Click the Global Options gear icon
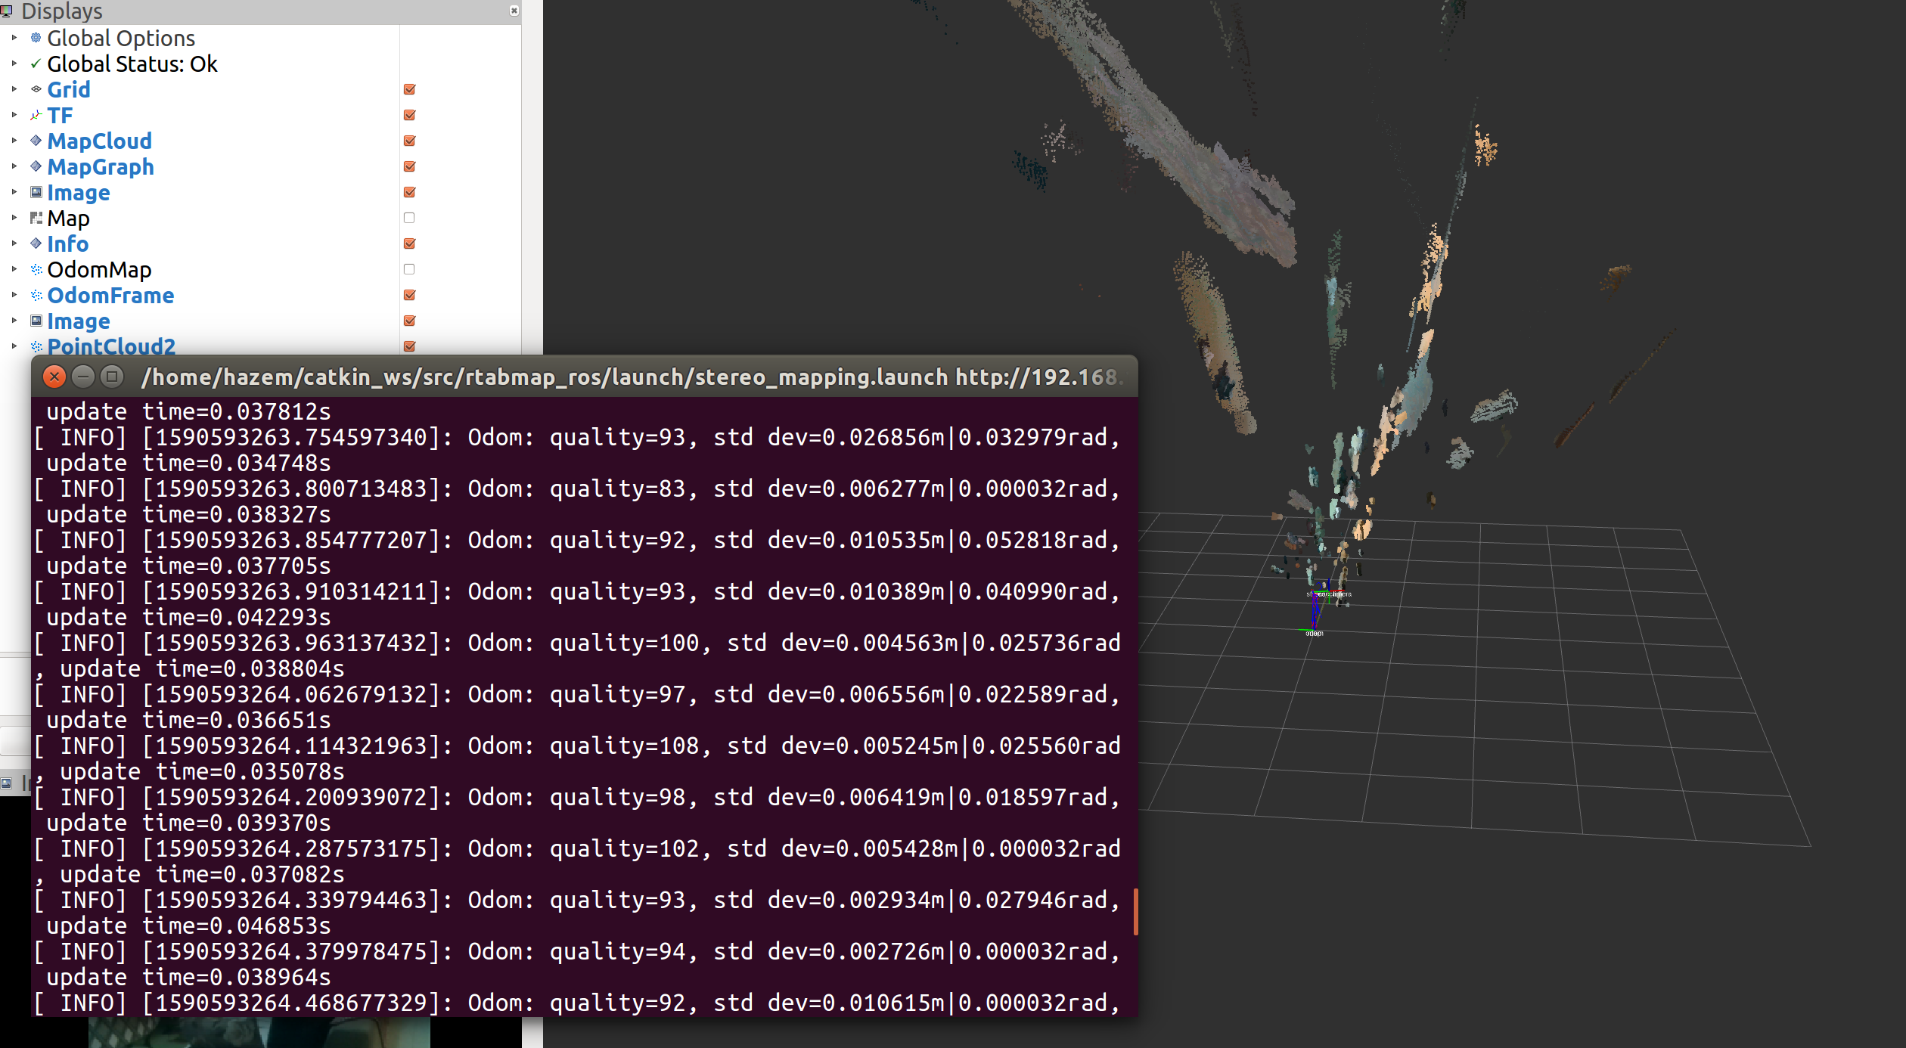Image resolution: width=1906 pixels, height=1048 pixels. (36, 38)
